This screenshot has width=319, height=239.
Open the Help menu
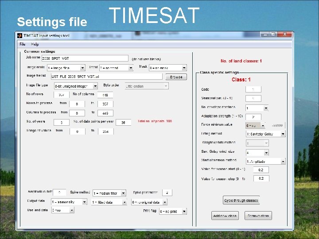point(35,44)
